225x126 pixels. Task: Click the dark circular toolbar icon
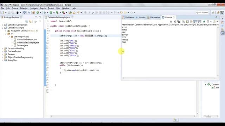[x=18, y=13]
